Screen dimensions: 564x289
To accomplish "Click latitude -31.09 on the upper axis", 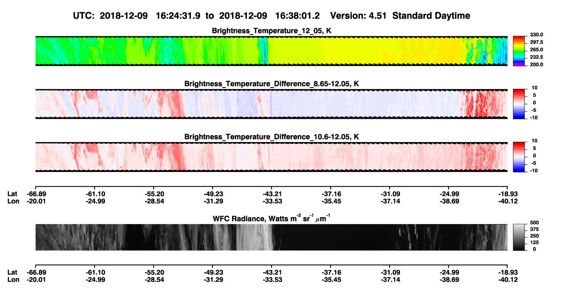I will 390,194.
